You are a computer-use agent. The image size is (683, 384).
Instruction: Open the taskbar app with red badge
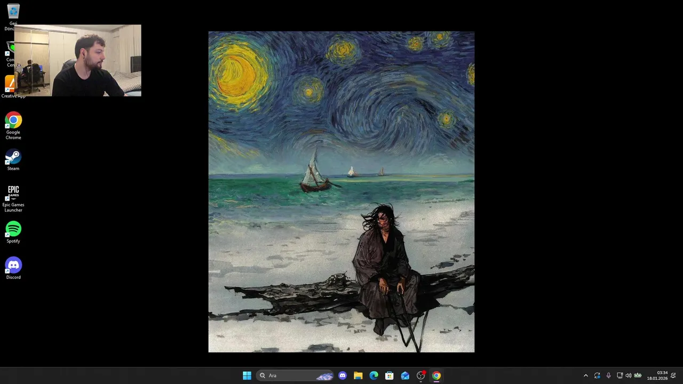421,375
